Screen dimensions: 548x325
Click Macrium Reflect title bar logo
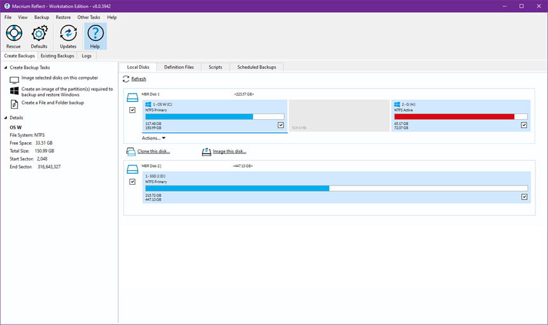click(x=7, y=6)
